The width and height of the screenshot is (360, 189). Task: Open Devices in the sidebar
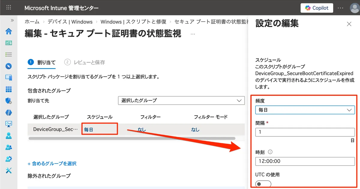[9, 78]
